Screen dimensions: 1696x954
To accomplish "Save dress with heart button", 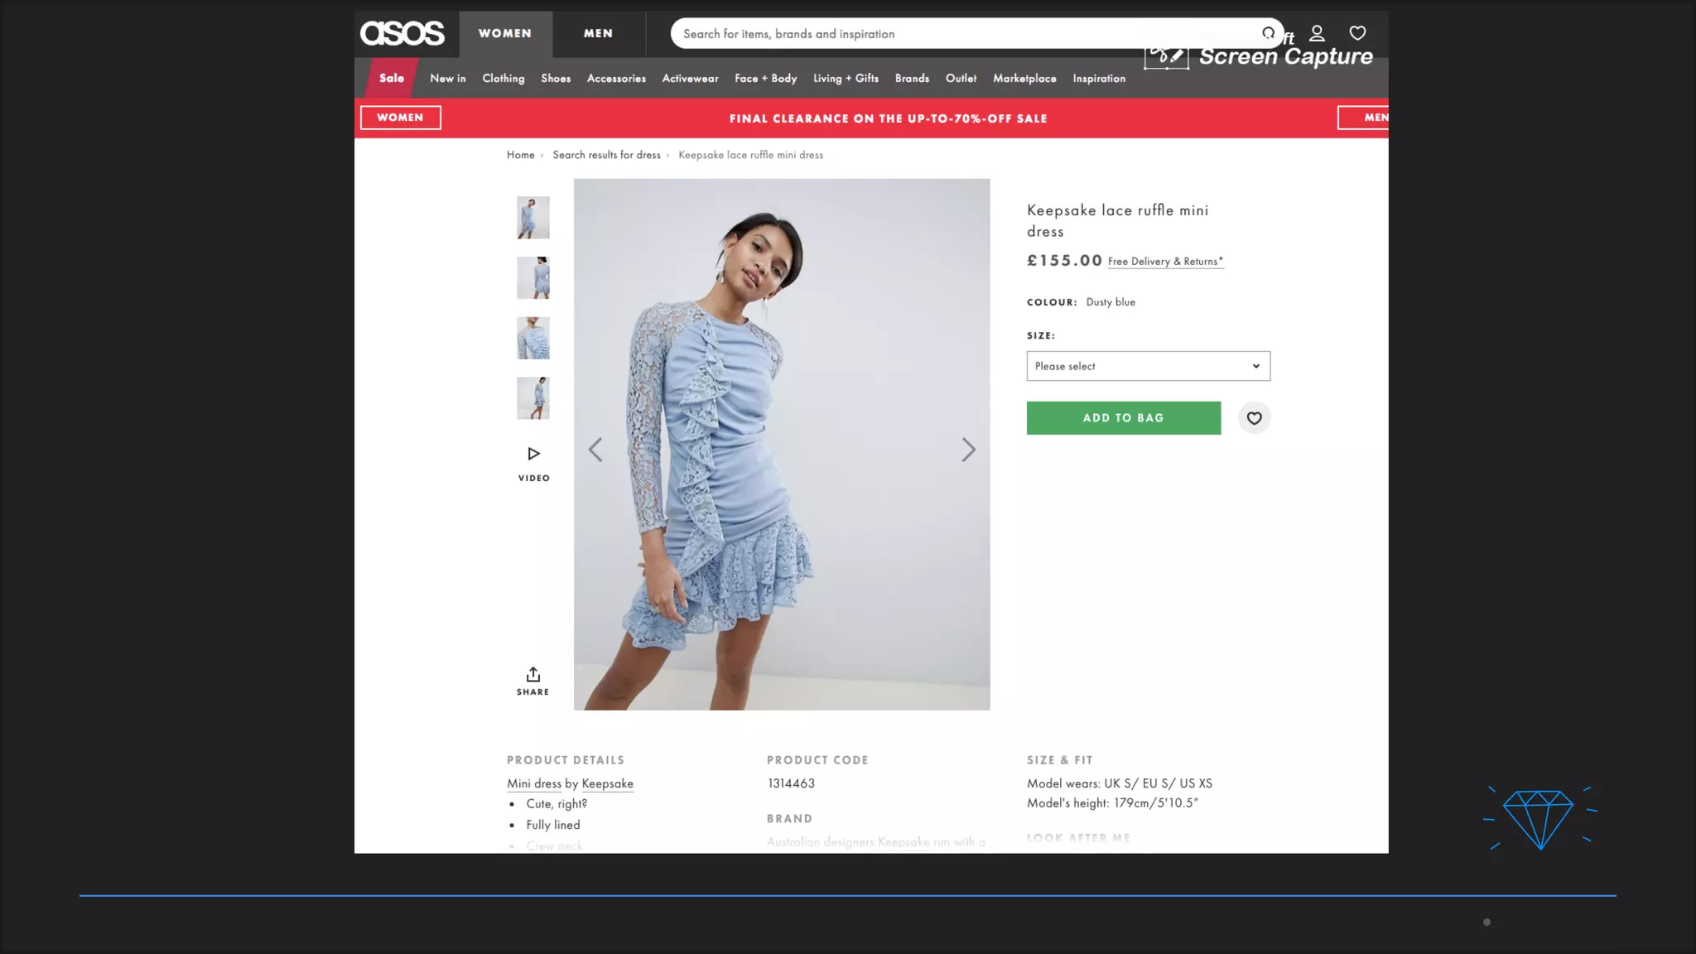I will point(1254,418).
